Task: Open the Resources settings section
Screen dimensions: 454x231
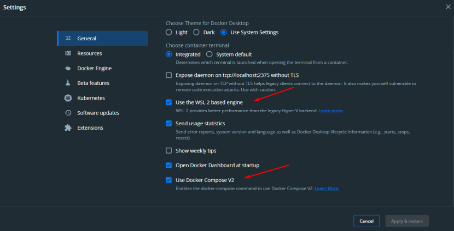Action: [x=102, y=53]
